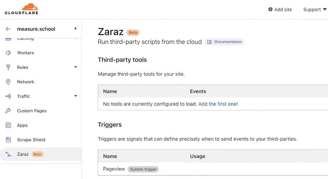Screen dimensions: 328x179
Task: Open the Zaraz Documentation link
Action: click(x=224, y=42)
